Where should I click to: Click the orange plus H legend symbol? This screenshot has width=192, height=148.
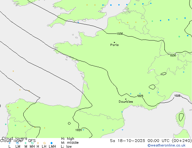coord(38,143)
